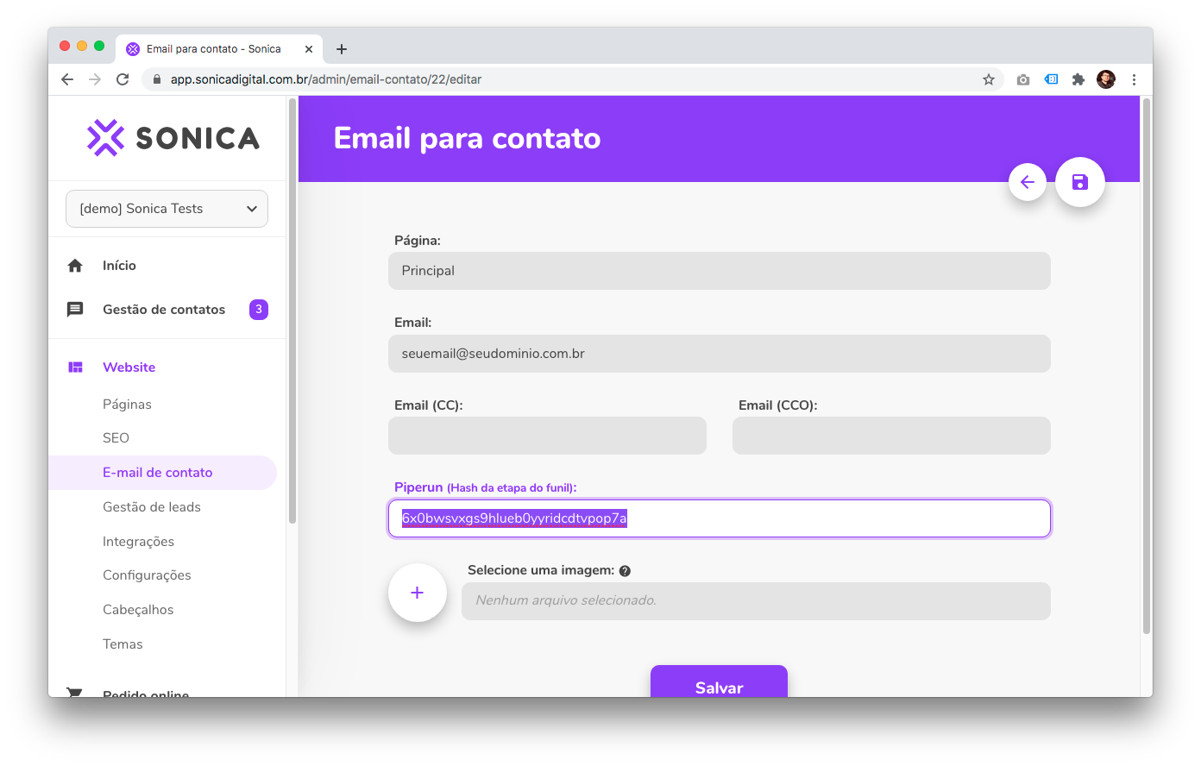Click the Piperun hash input field
The width and height of the screenshot is (1201, 766).
(720, 518)
